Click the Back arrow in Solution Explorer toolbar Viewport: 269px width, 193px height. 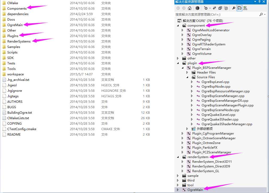pos(178,8)
